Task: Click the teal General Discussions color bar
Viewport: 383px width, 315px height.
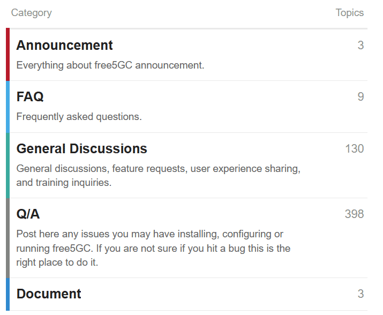Action: click(8, 166)
